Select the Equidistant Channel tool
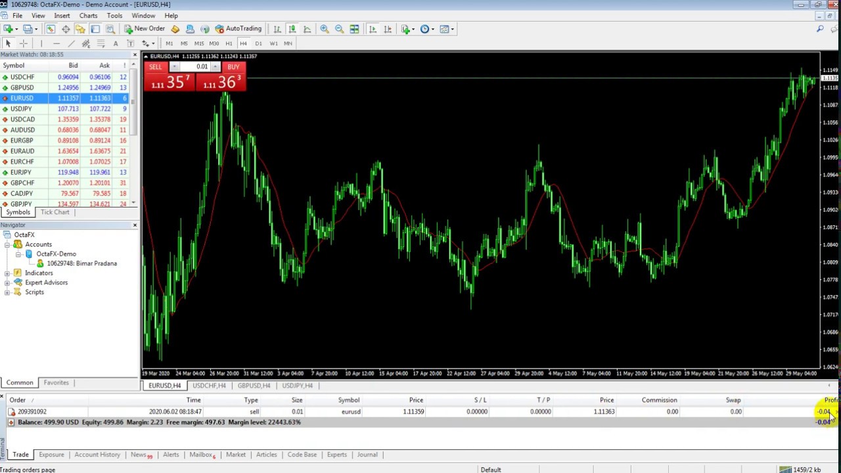841x473 pixels. point(86,43)
